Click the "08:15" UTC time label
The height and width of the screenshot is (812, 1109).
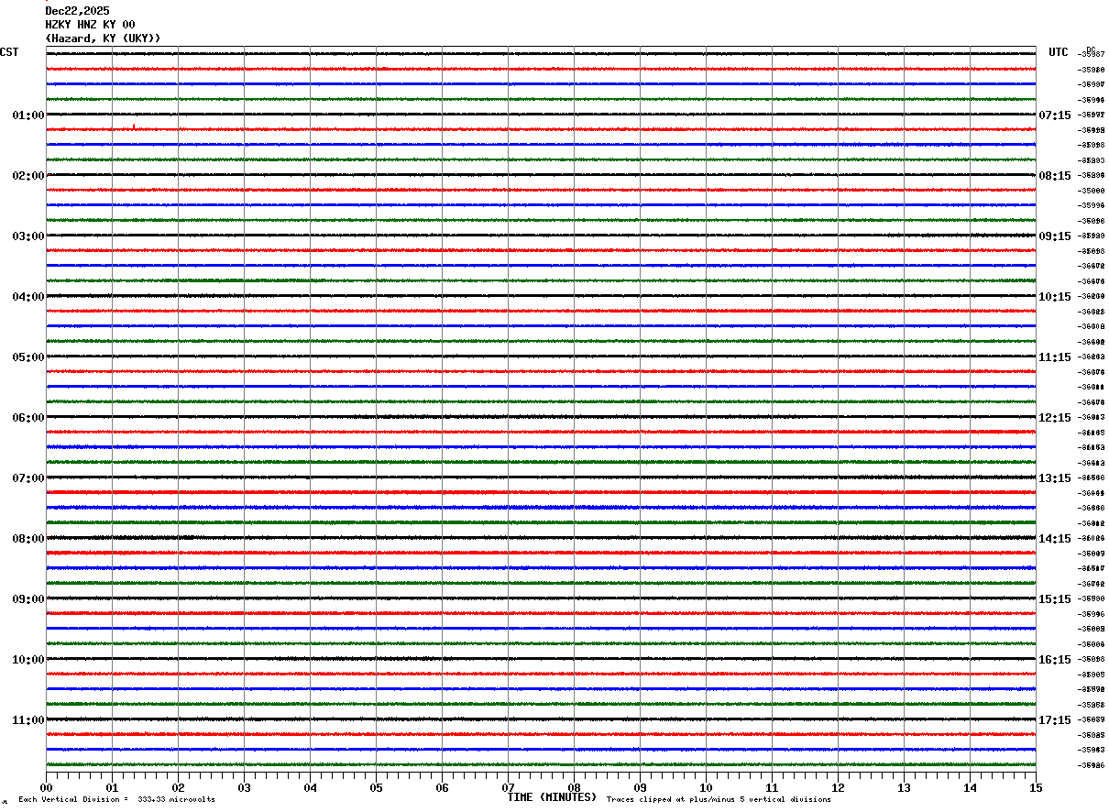(1055, 176)
